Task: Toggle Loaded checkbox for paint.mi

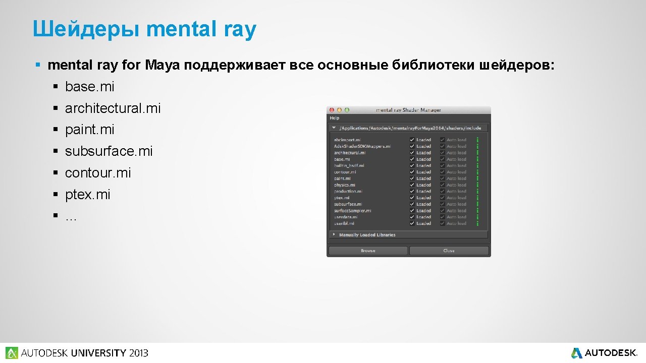Action: click(412, 178)
